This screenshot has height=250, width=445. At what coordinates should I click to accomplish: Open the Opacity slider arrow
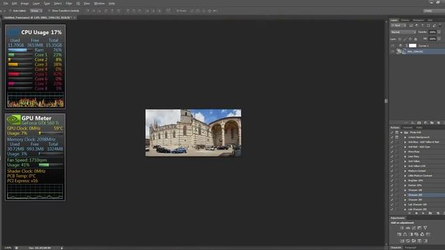tap(439, 32)
